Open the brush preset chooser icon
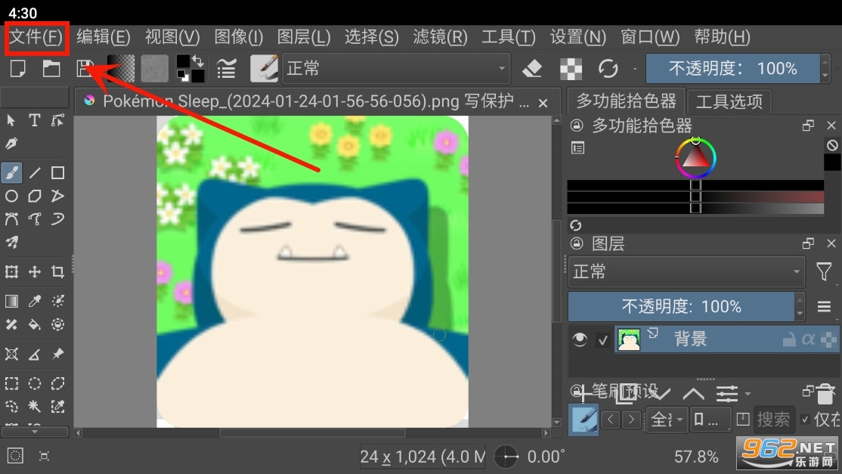The height and width of the screenshot is (474, 842). coord(265,69)
